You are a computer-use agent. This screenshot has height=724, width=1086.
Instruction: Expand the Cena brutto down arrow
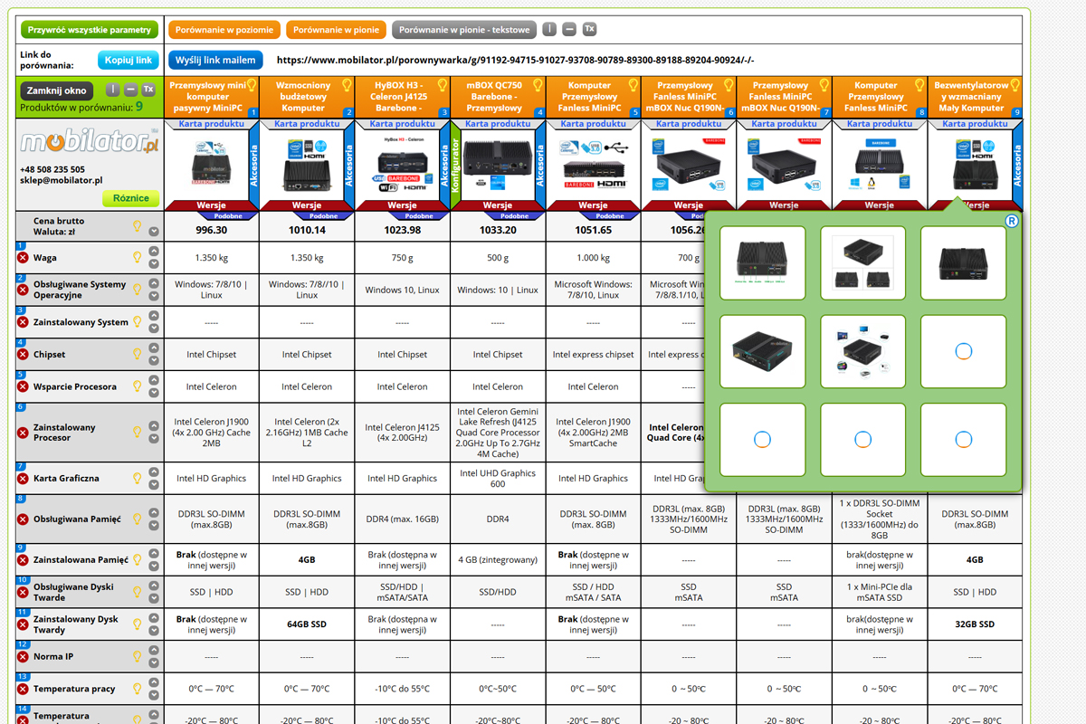coord(154,232)
